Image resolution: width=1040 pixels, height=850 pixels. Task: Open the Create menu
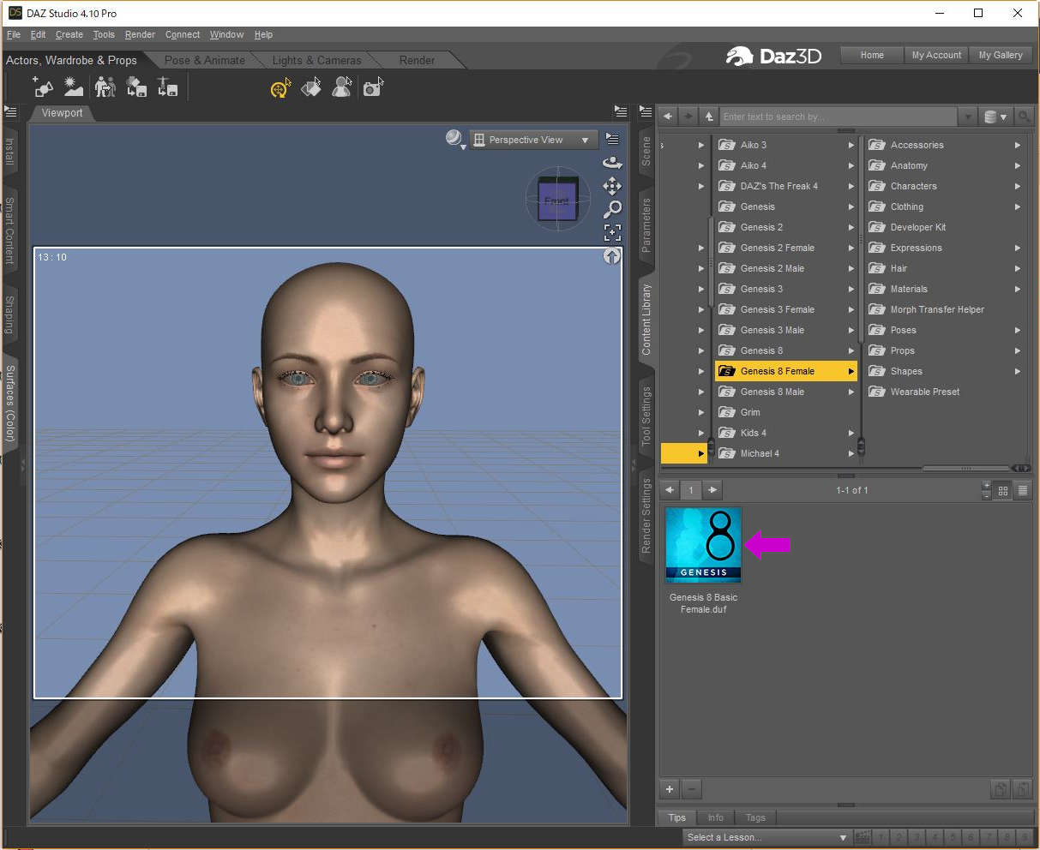69,34
